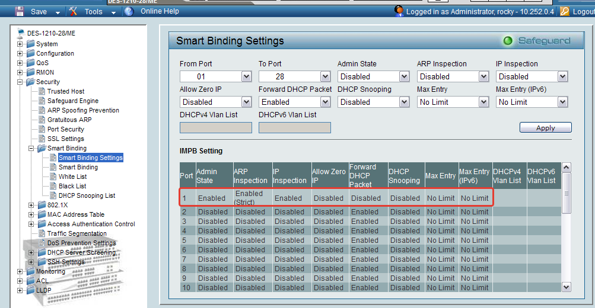Click the DES-1210-28/ME device icon
The image size is (595, 308).
(x=21, y=33)
